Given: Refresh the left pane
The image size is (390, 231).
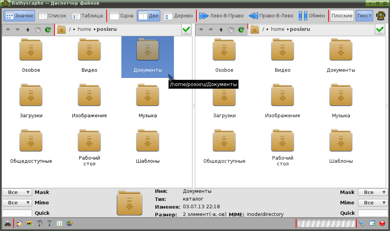Looking at the screenshot, I should (48, 30).
